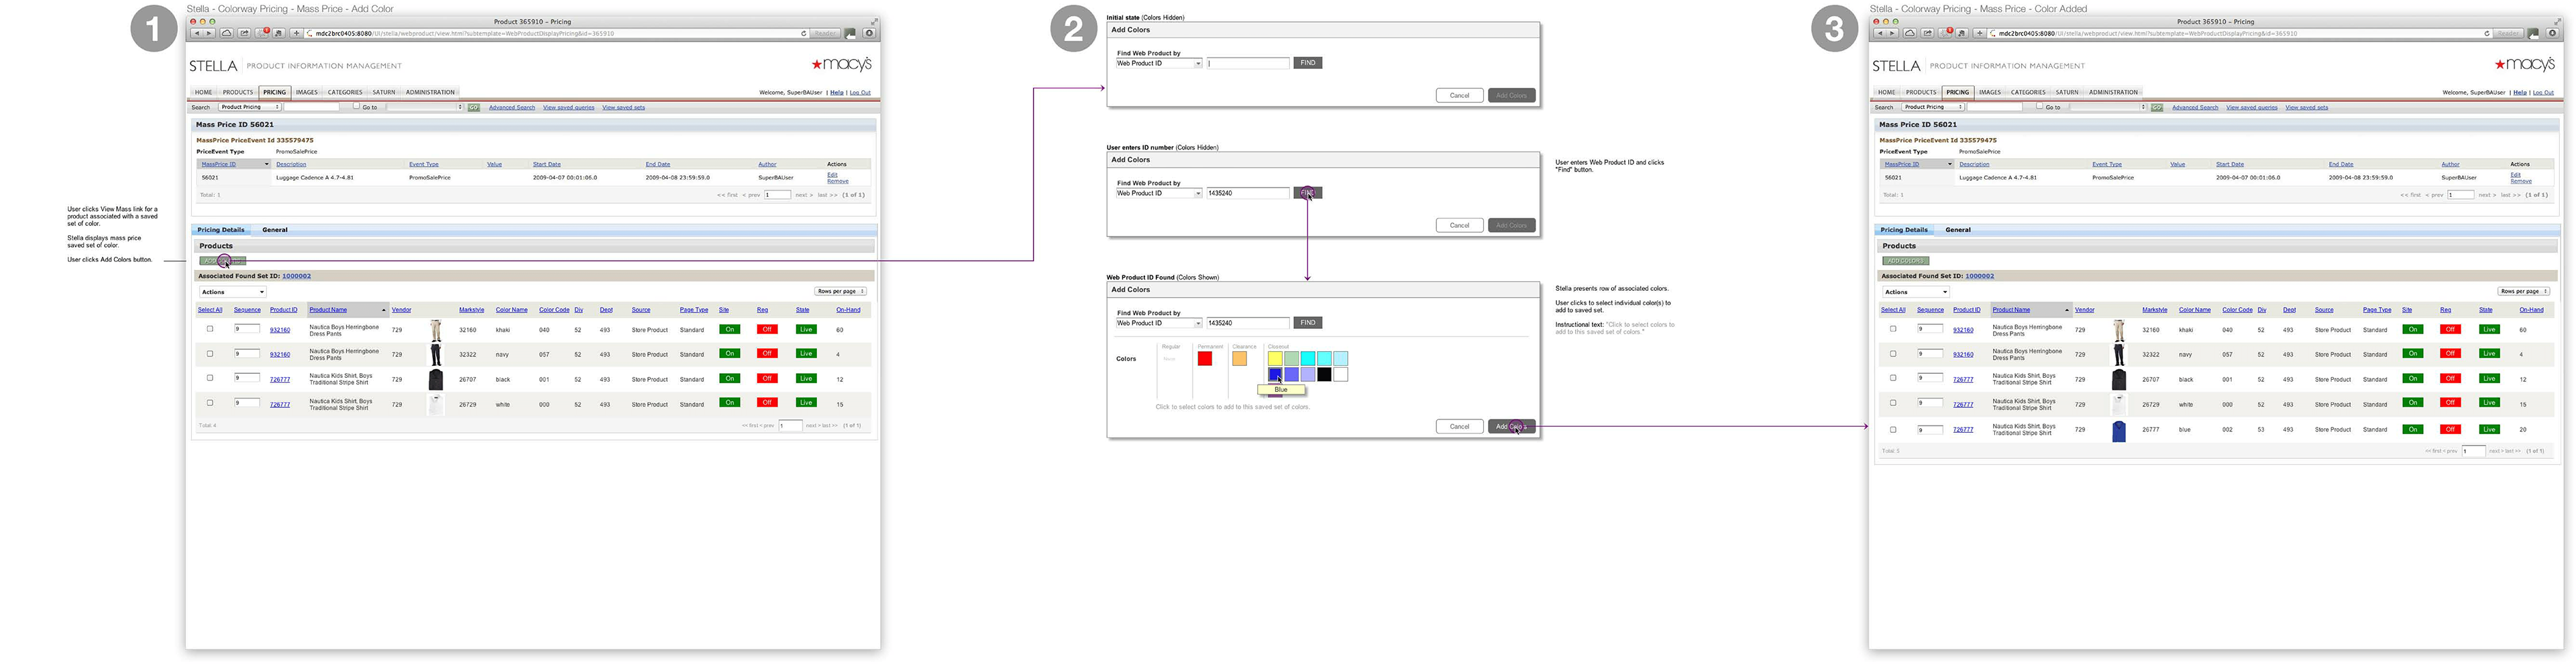This screenshot has height=664, width=2576.
Task: Tick the khaki row checkbox in Color Added window
Action: (1893, 328)
